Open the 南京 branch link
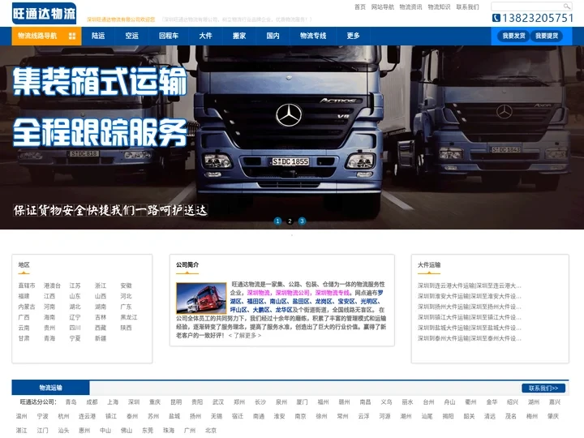The image size is (584, 438). (x=301, y=416)
